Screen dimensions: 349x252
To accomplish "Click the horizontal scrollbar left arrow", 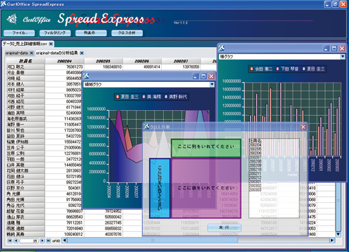I will click(x=64, y=241).
